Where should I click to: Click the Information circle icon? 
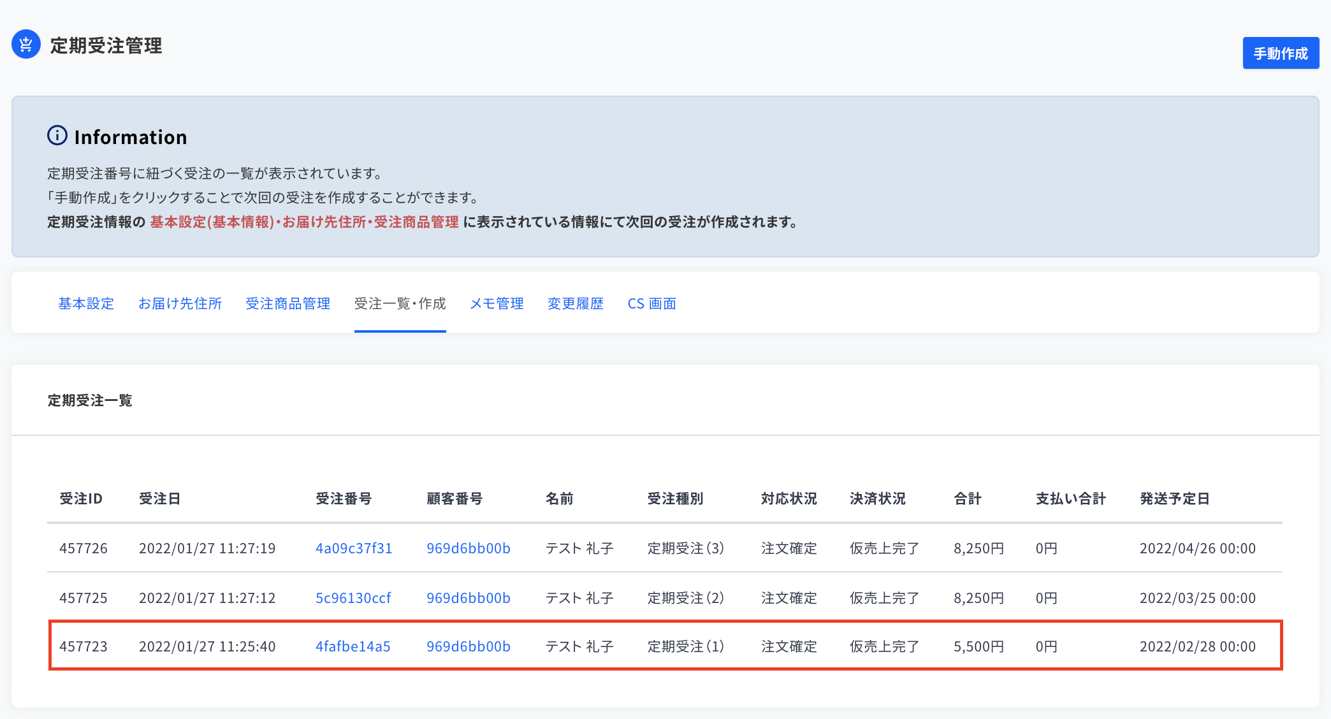[57, 136]
